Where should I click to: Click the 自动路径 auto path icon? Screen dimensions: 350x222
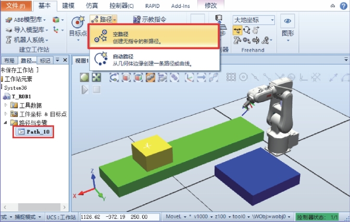coord(101,59)
